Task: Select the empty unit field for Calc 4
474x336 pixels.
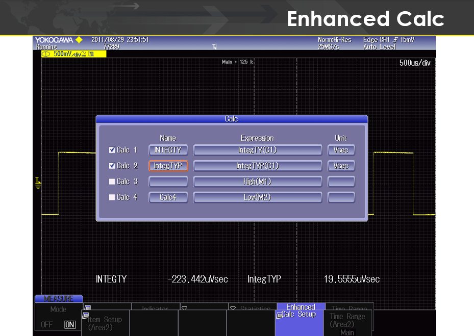Action: point(341,197)
